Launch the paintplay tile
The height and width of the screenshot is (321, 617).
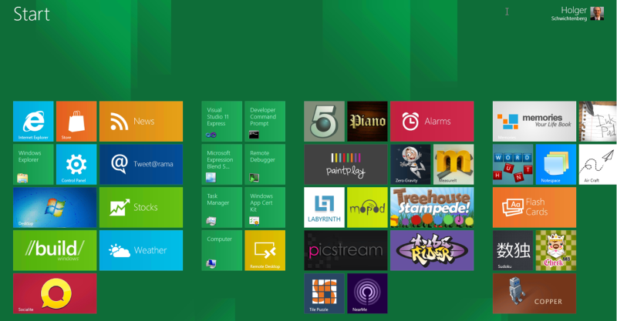click(346, 164)
